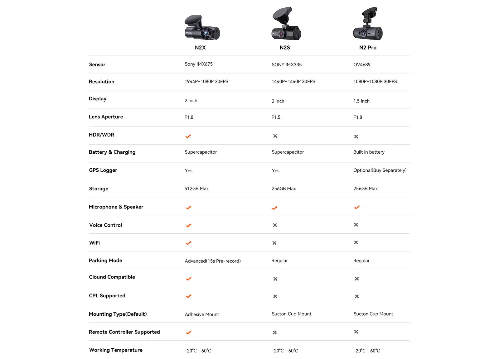Click the N2 Pro Clound Compatible cross
The image size is (499, 359).
coord(357,279)
